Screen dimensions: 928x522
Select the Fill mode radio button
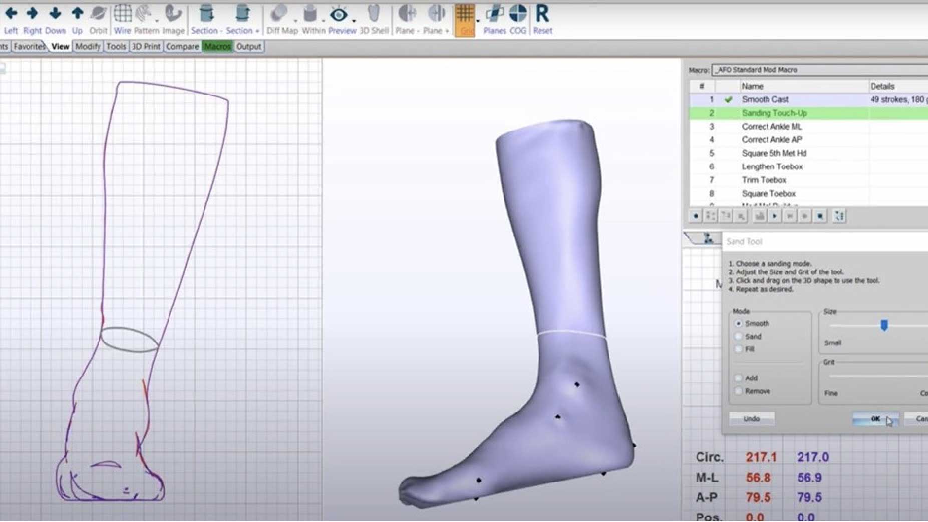739,349
